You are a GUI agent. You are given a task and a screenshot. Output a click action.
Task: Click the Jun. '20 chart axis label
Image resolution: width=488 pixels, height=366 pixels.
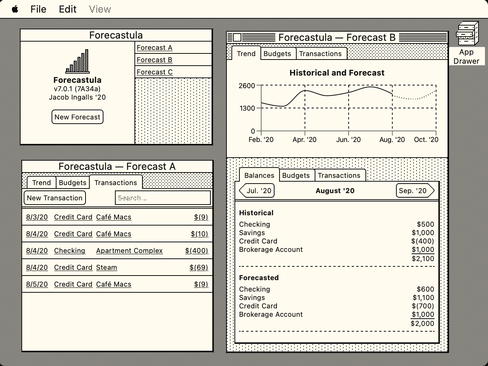coord(348,140)
